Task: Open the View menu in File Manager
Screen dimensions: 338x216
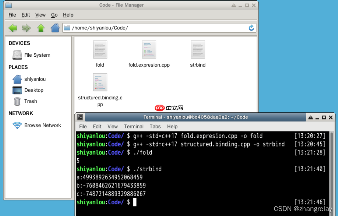Action: 40,15
